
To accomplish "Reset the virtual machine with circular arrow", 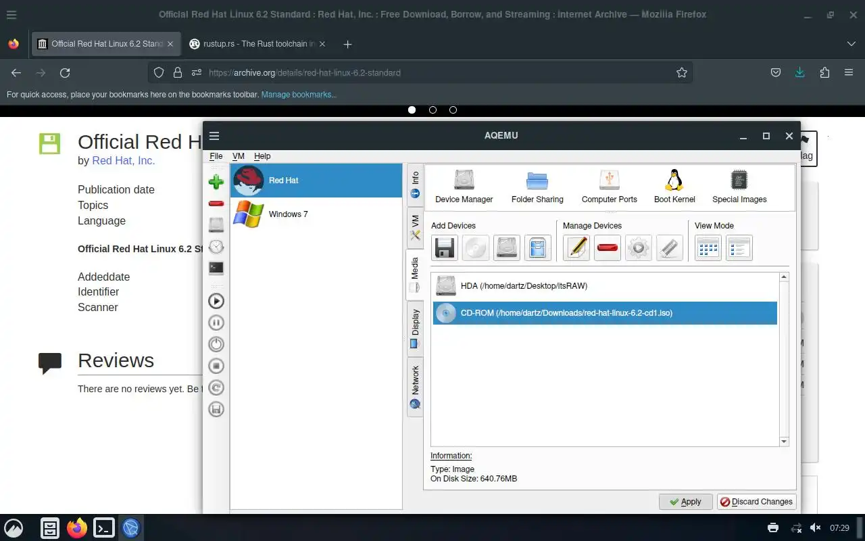I will (x=216, y=387).
